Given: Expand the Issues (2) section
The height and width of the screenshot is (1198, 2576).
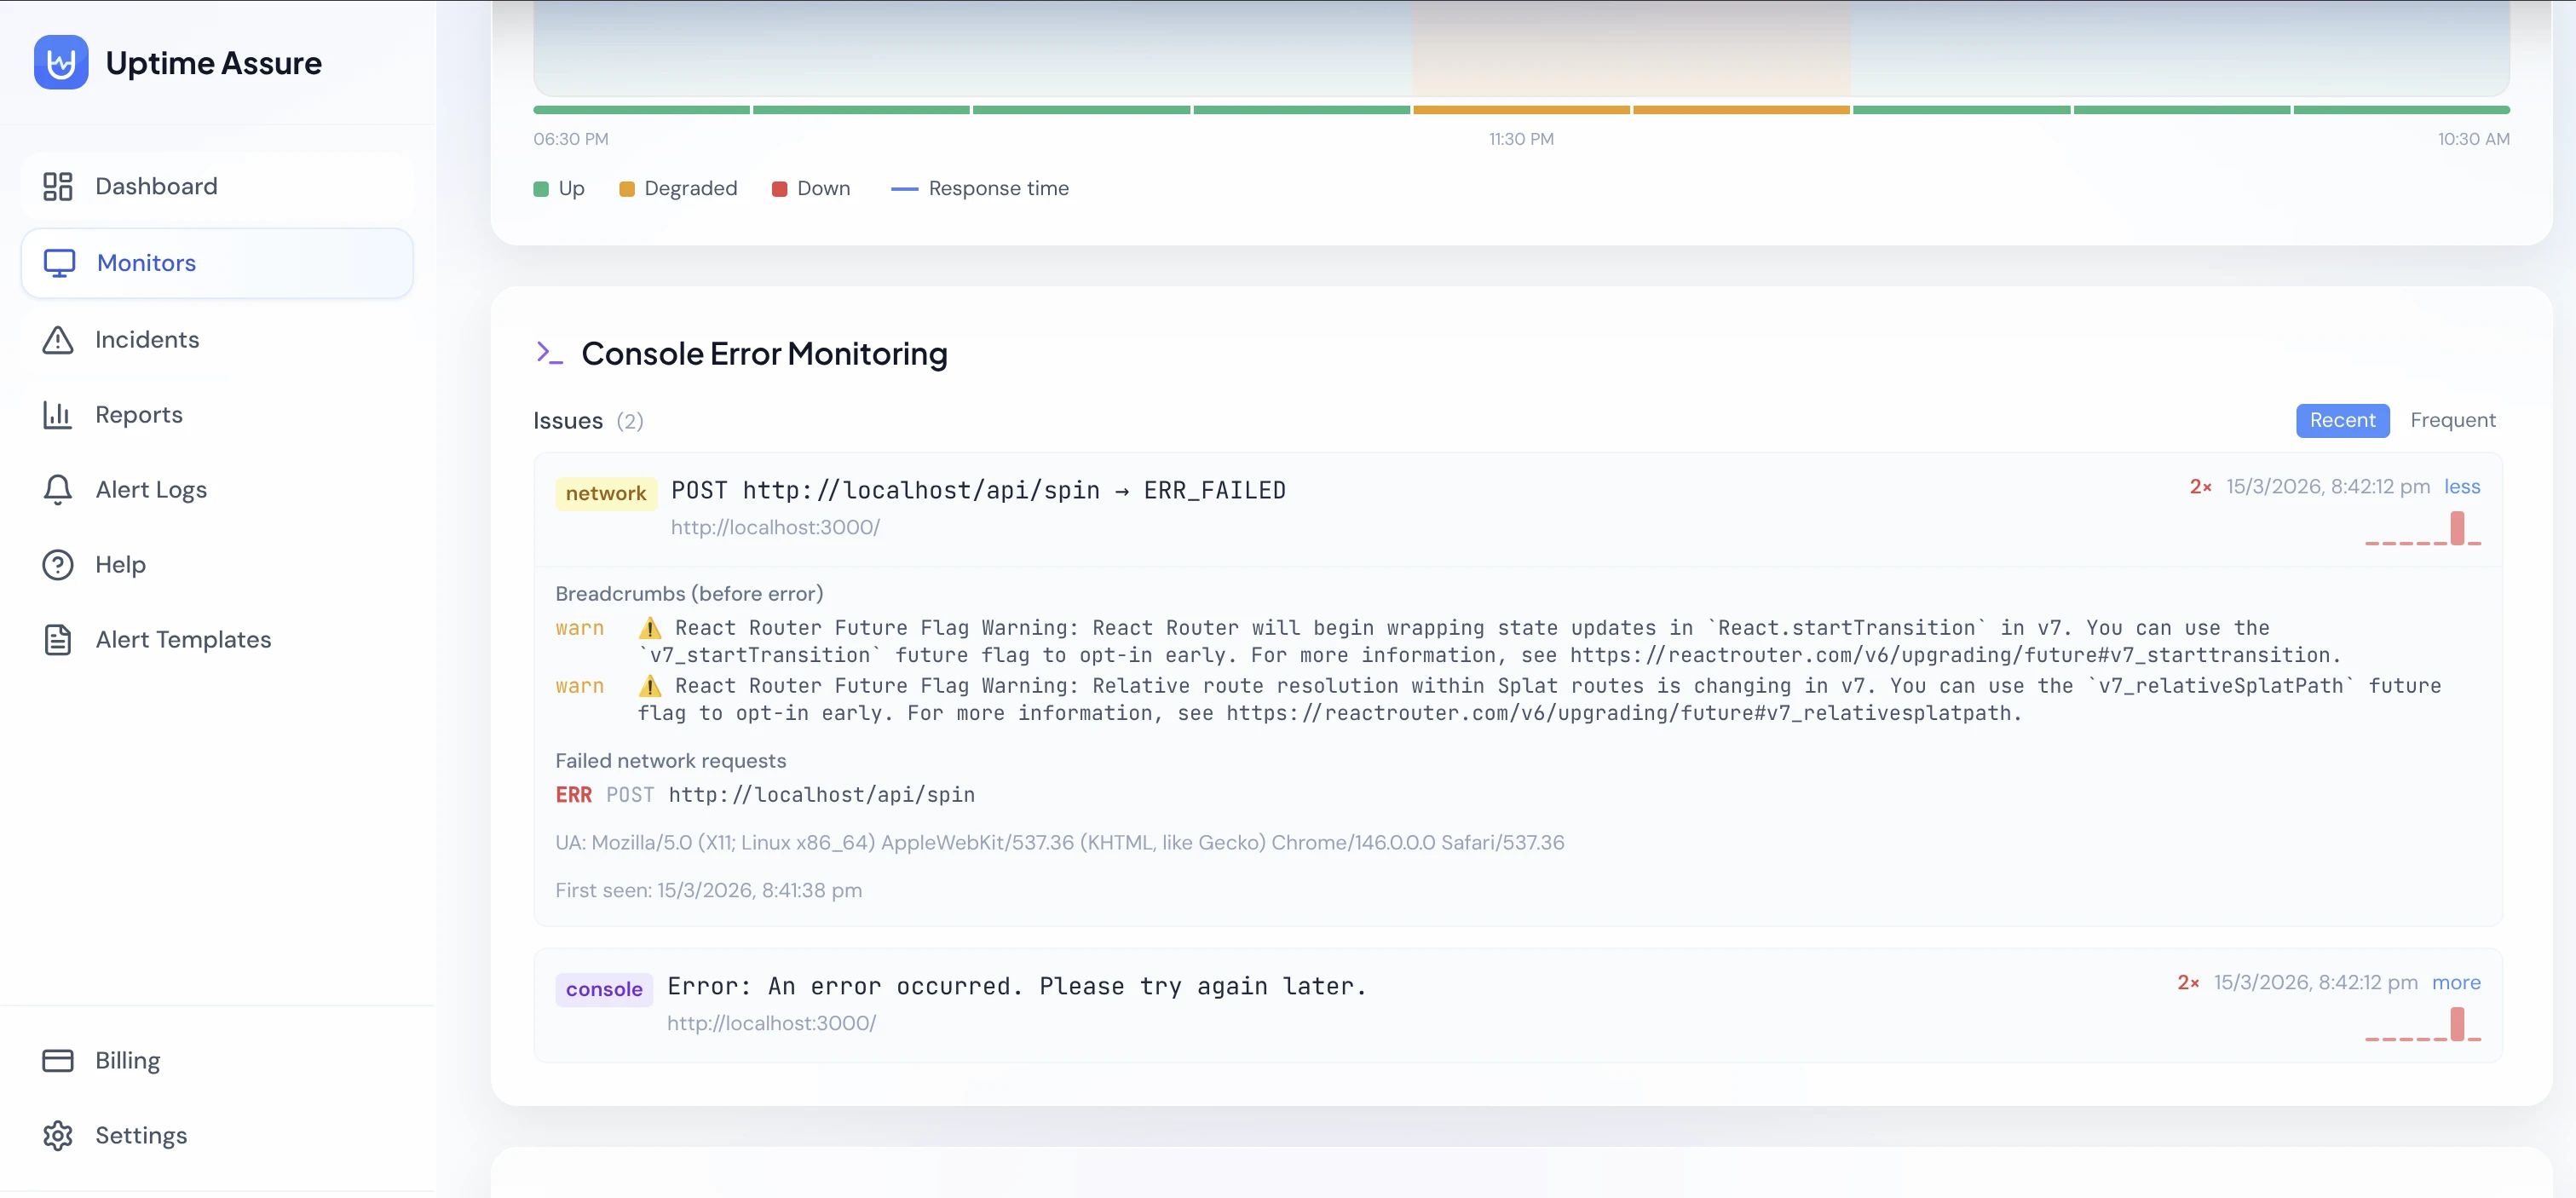Looking at the screenshot, I should pos(588,420).
